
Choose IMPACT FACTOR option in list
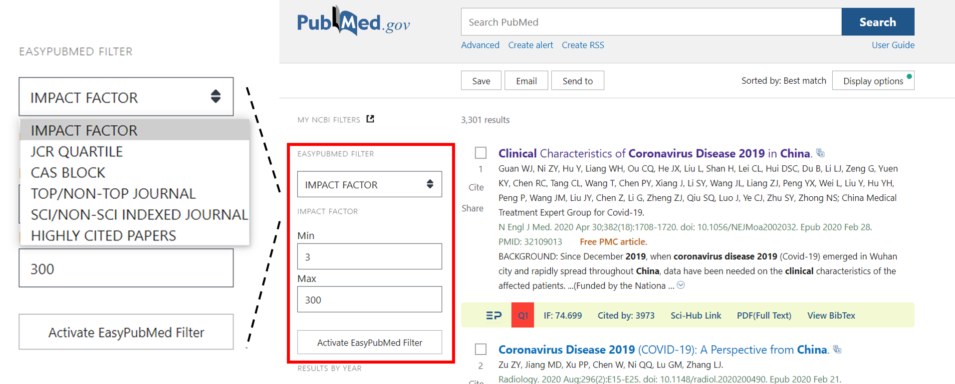tap(135, 130)
